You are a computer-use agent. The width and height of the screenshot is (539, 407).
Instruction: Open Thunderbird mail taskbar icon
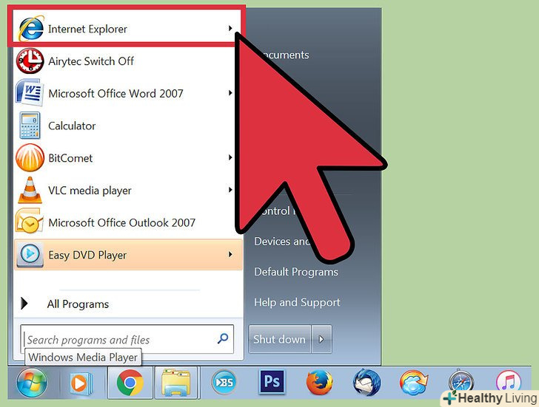pyautogui.click(x=366, y=383)
